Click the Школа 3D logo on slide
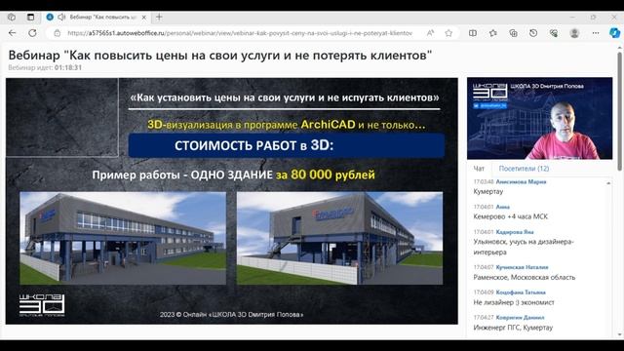Viewport: 624px width, 351px height. [42, 305]
